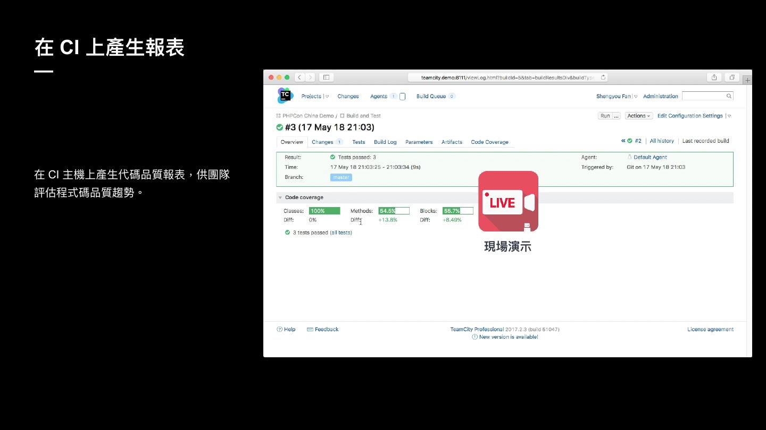
Task: Click the green check next to 3 tests passed
Action: coord(288,233)
